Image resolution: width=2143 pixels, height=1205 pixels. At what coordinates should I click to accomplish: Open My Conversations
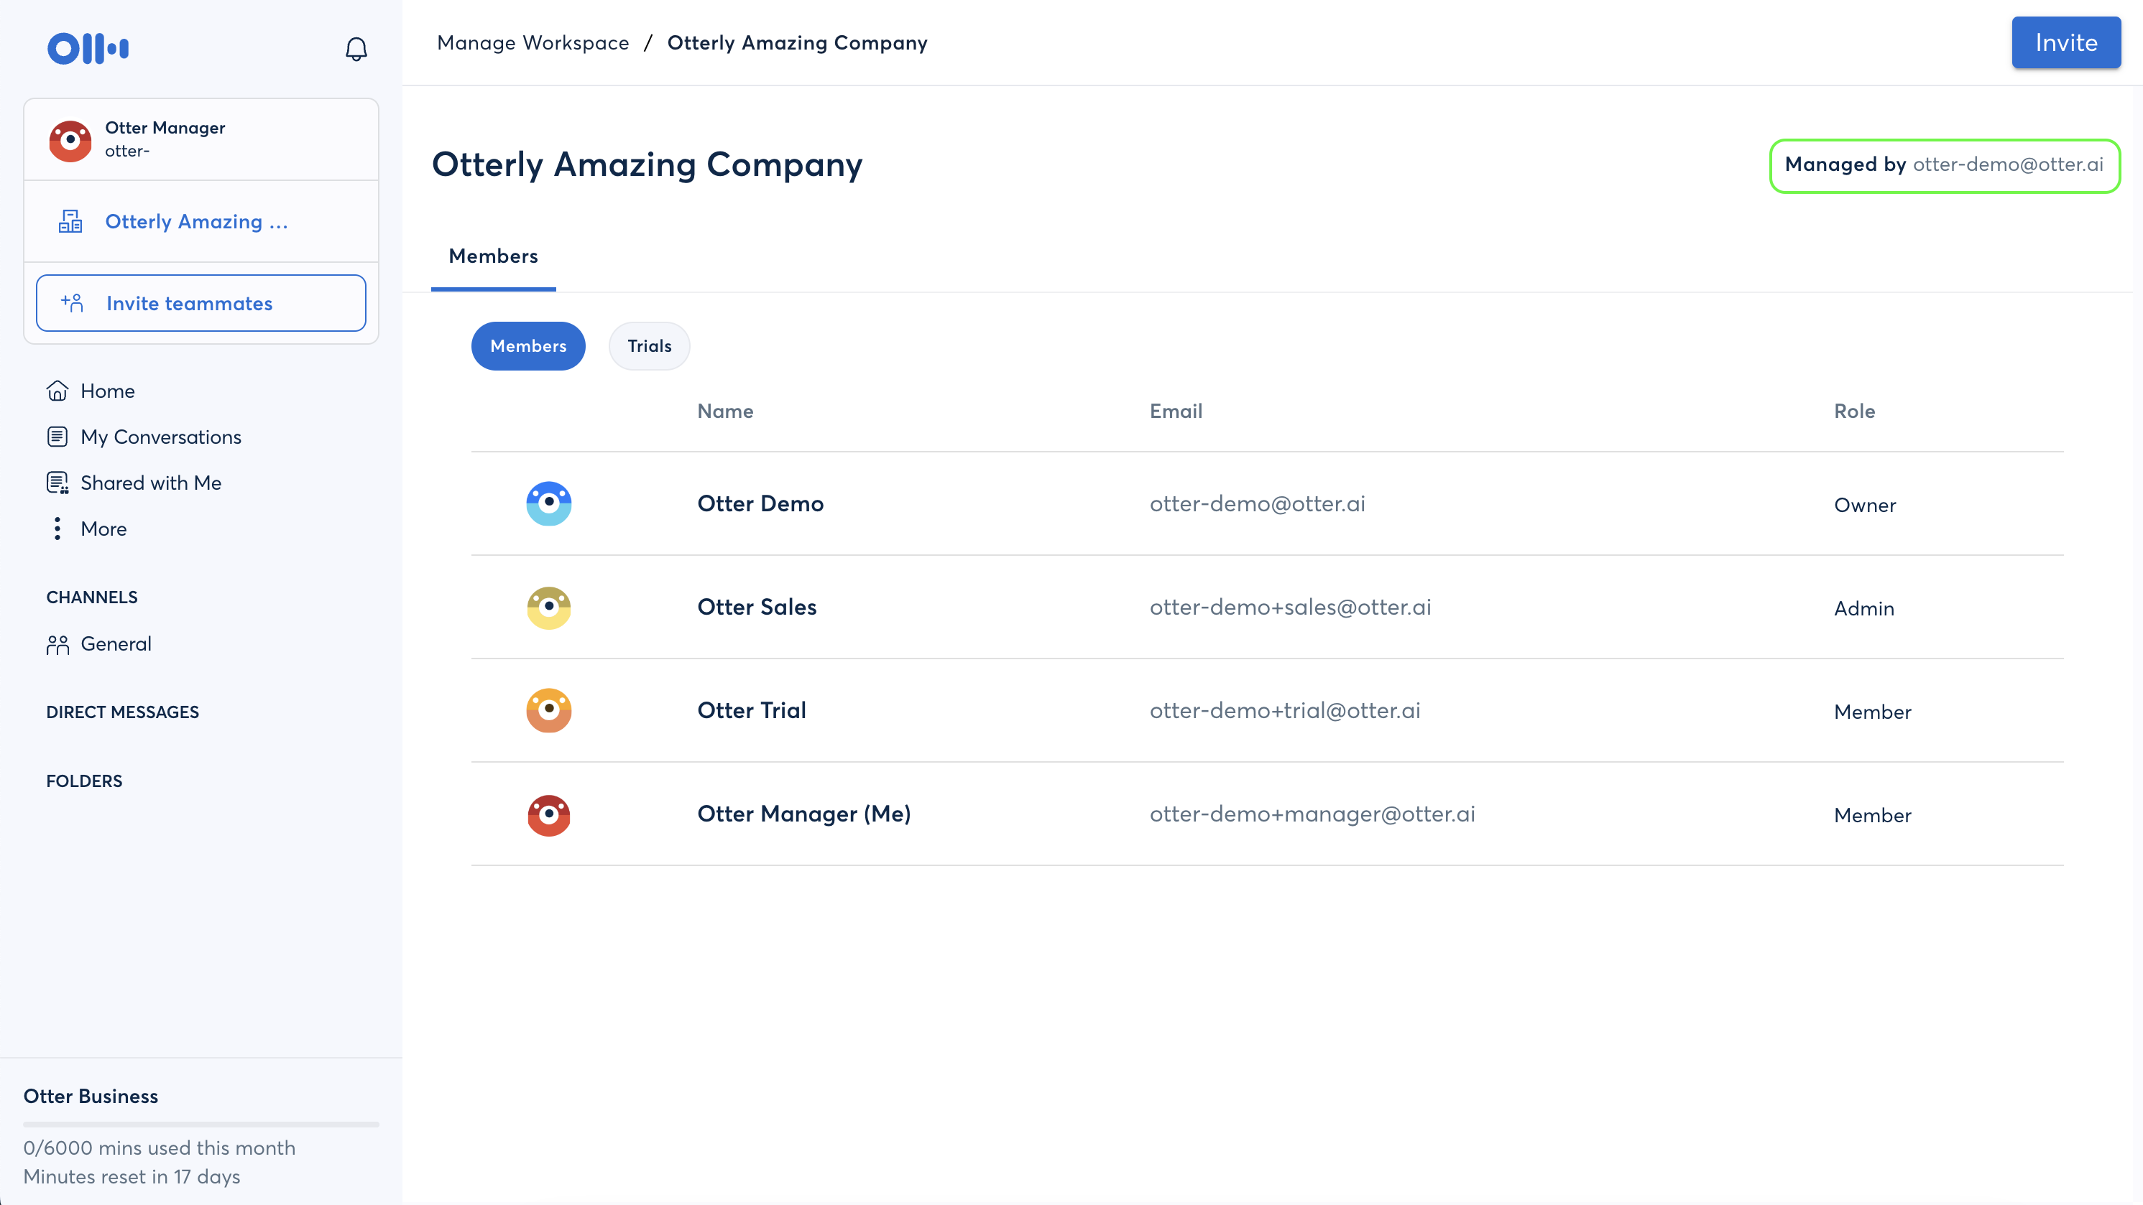coord(160,437)
